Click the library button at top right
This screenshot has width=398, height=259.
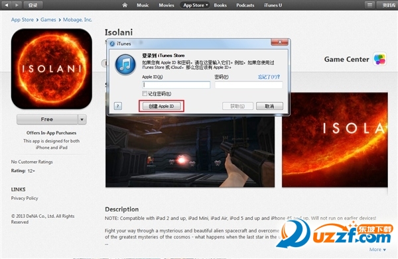coord(387,5)
